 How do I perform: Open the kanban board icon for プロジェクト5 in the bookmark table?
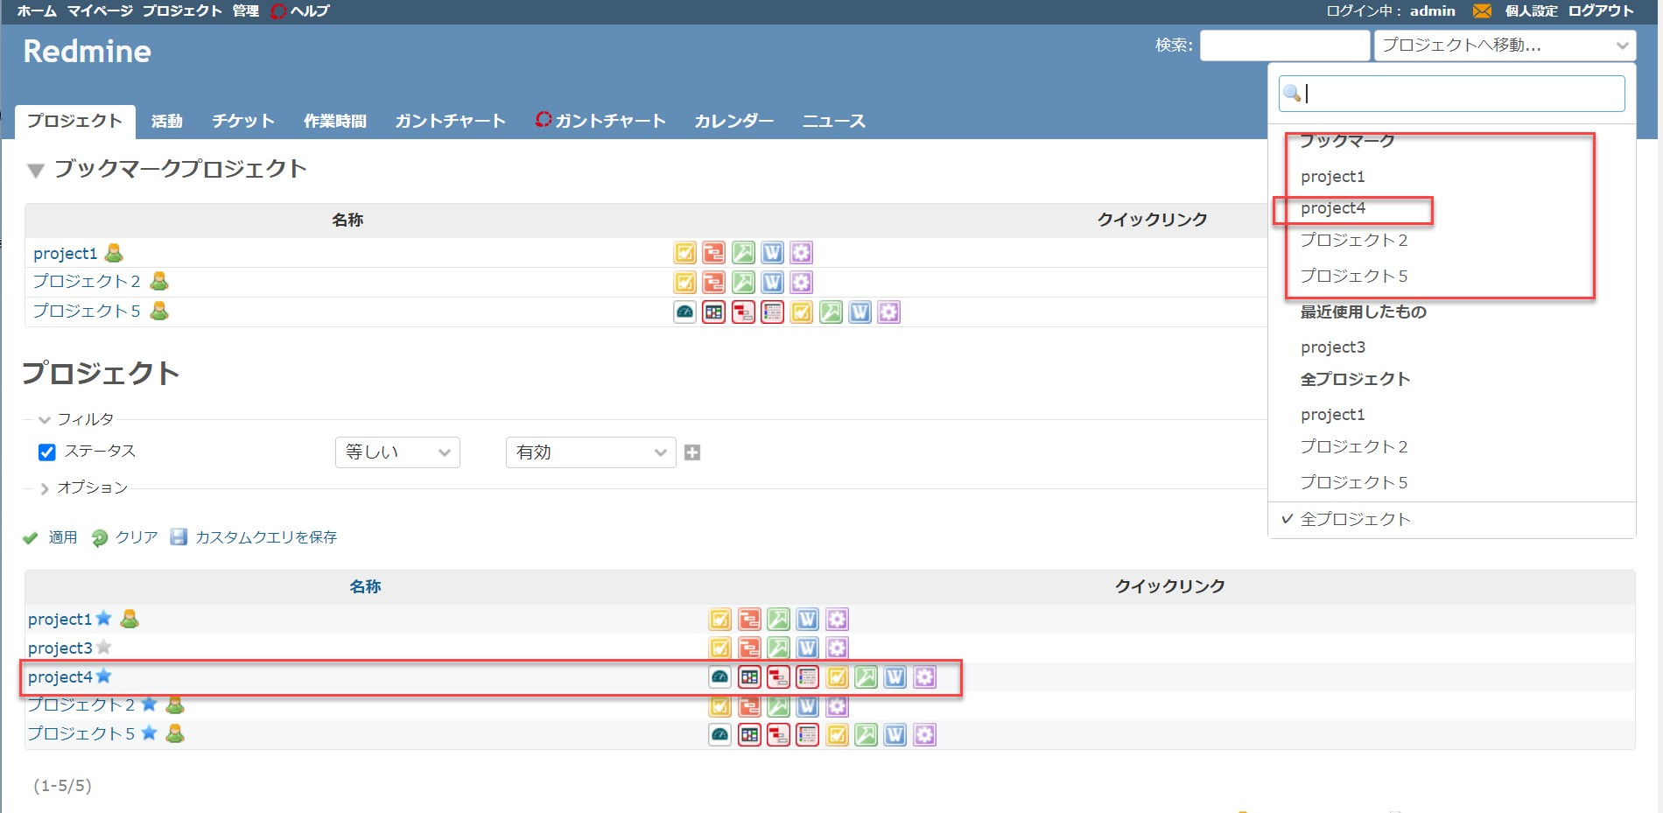(714, 312)
